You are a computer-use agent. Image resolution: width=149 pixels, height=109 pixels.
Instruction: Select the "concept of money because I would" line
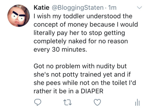point(86,24)
